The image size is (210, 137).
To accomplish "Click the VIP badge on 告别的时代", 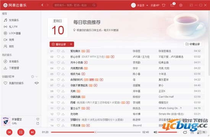I will pyautogui.click(x=86, y=80).
